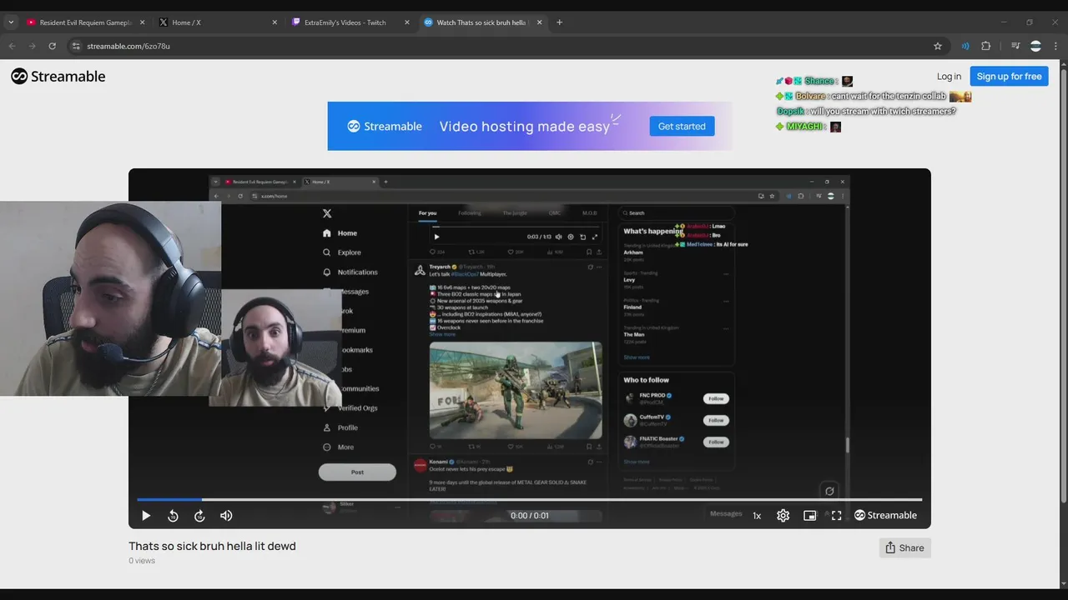
Task: Click the game image in the Treyarch post
Action: [516, 390]
